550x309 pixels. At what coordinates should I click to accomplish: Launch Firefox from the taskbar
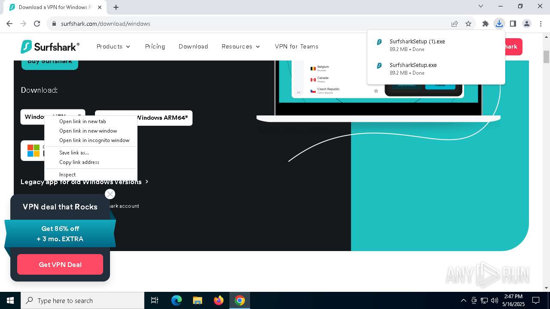pyautogui.click(x=219, y=300)
